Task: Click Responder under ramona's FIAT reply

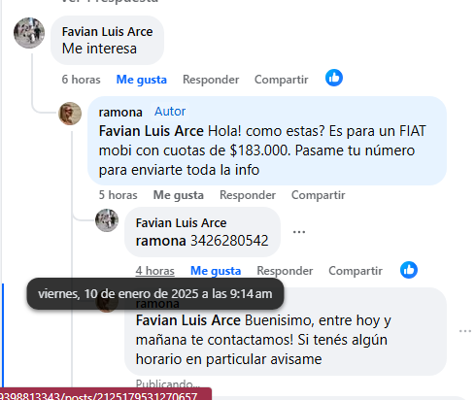Action: click(248, 195)
